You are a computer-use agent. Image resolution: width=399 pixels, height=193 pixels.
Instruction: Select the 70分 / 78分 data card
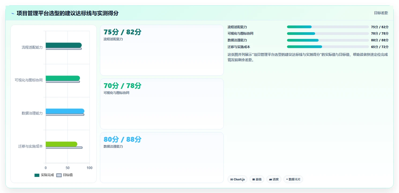162,104
